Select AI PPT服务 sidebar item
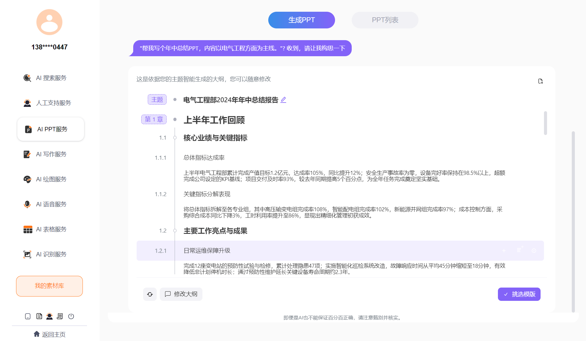 pos(51,129)
